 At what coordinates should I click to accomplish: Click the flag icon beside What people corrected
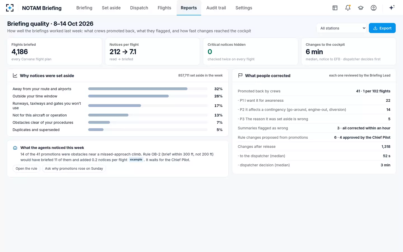point(240,76)
